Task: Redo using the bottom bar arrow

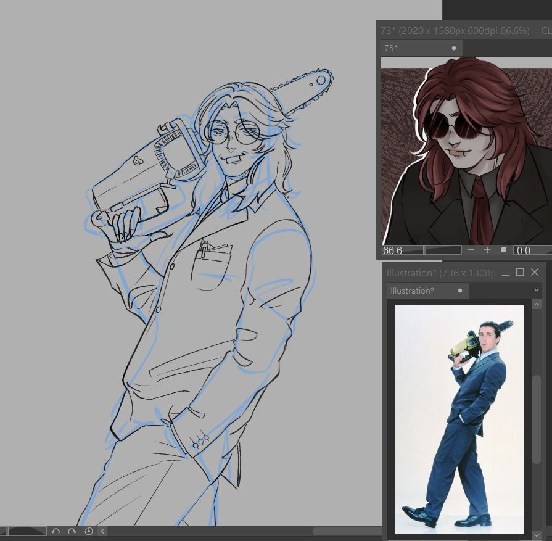Action: (x=72, y=531)
